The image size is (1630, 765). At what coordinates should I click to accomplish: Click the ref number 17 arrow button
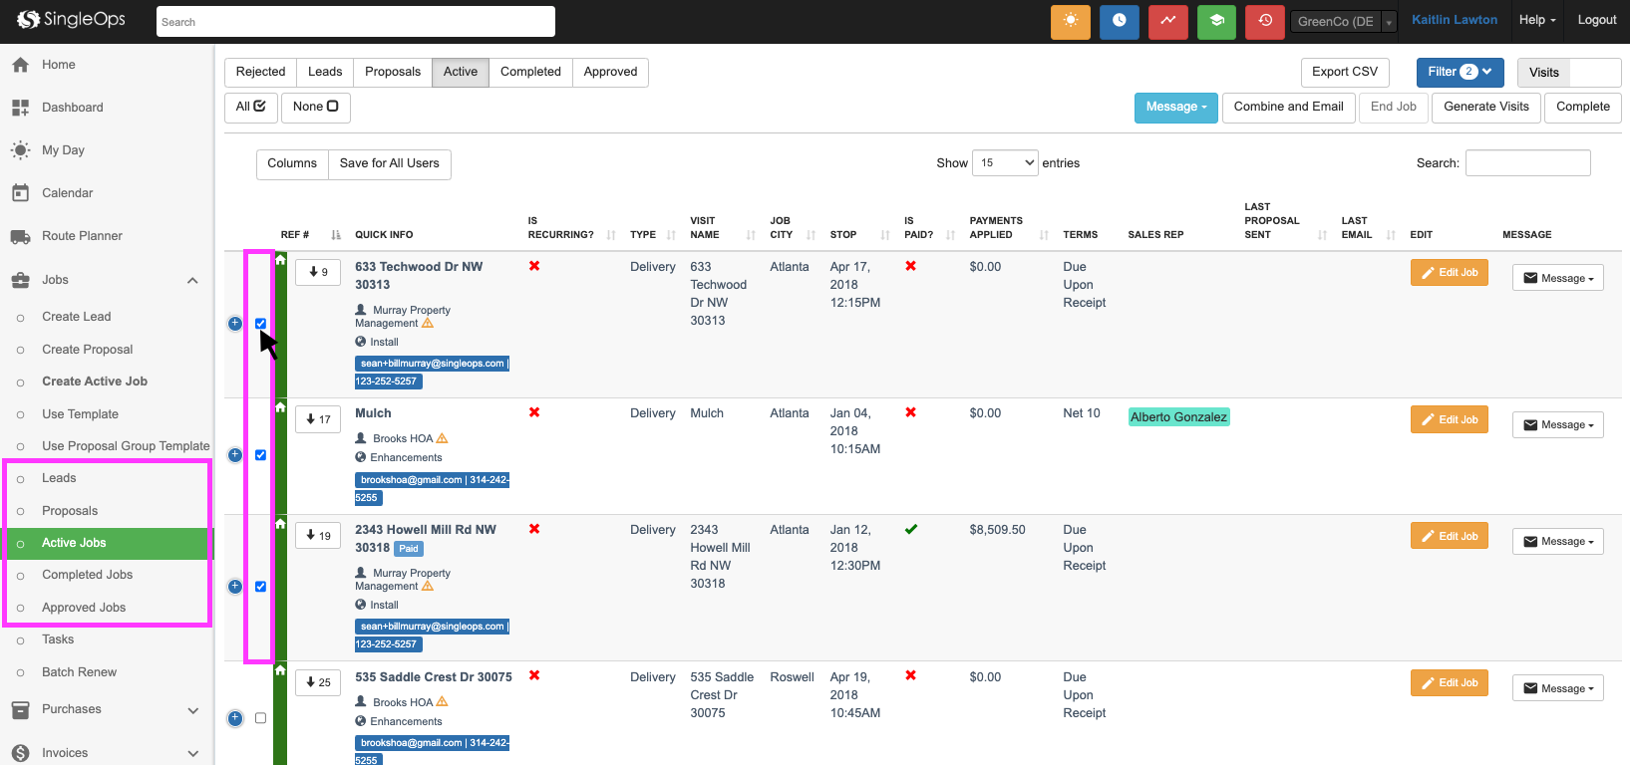[318, 419]
